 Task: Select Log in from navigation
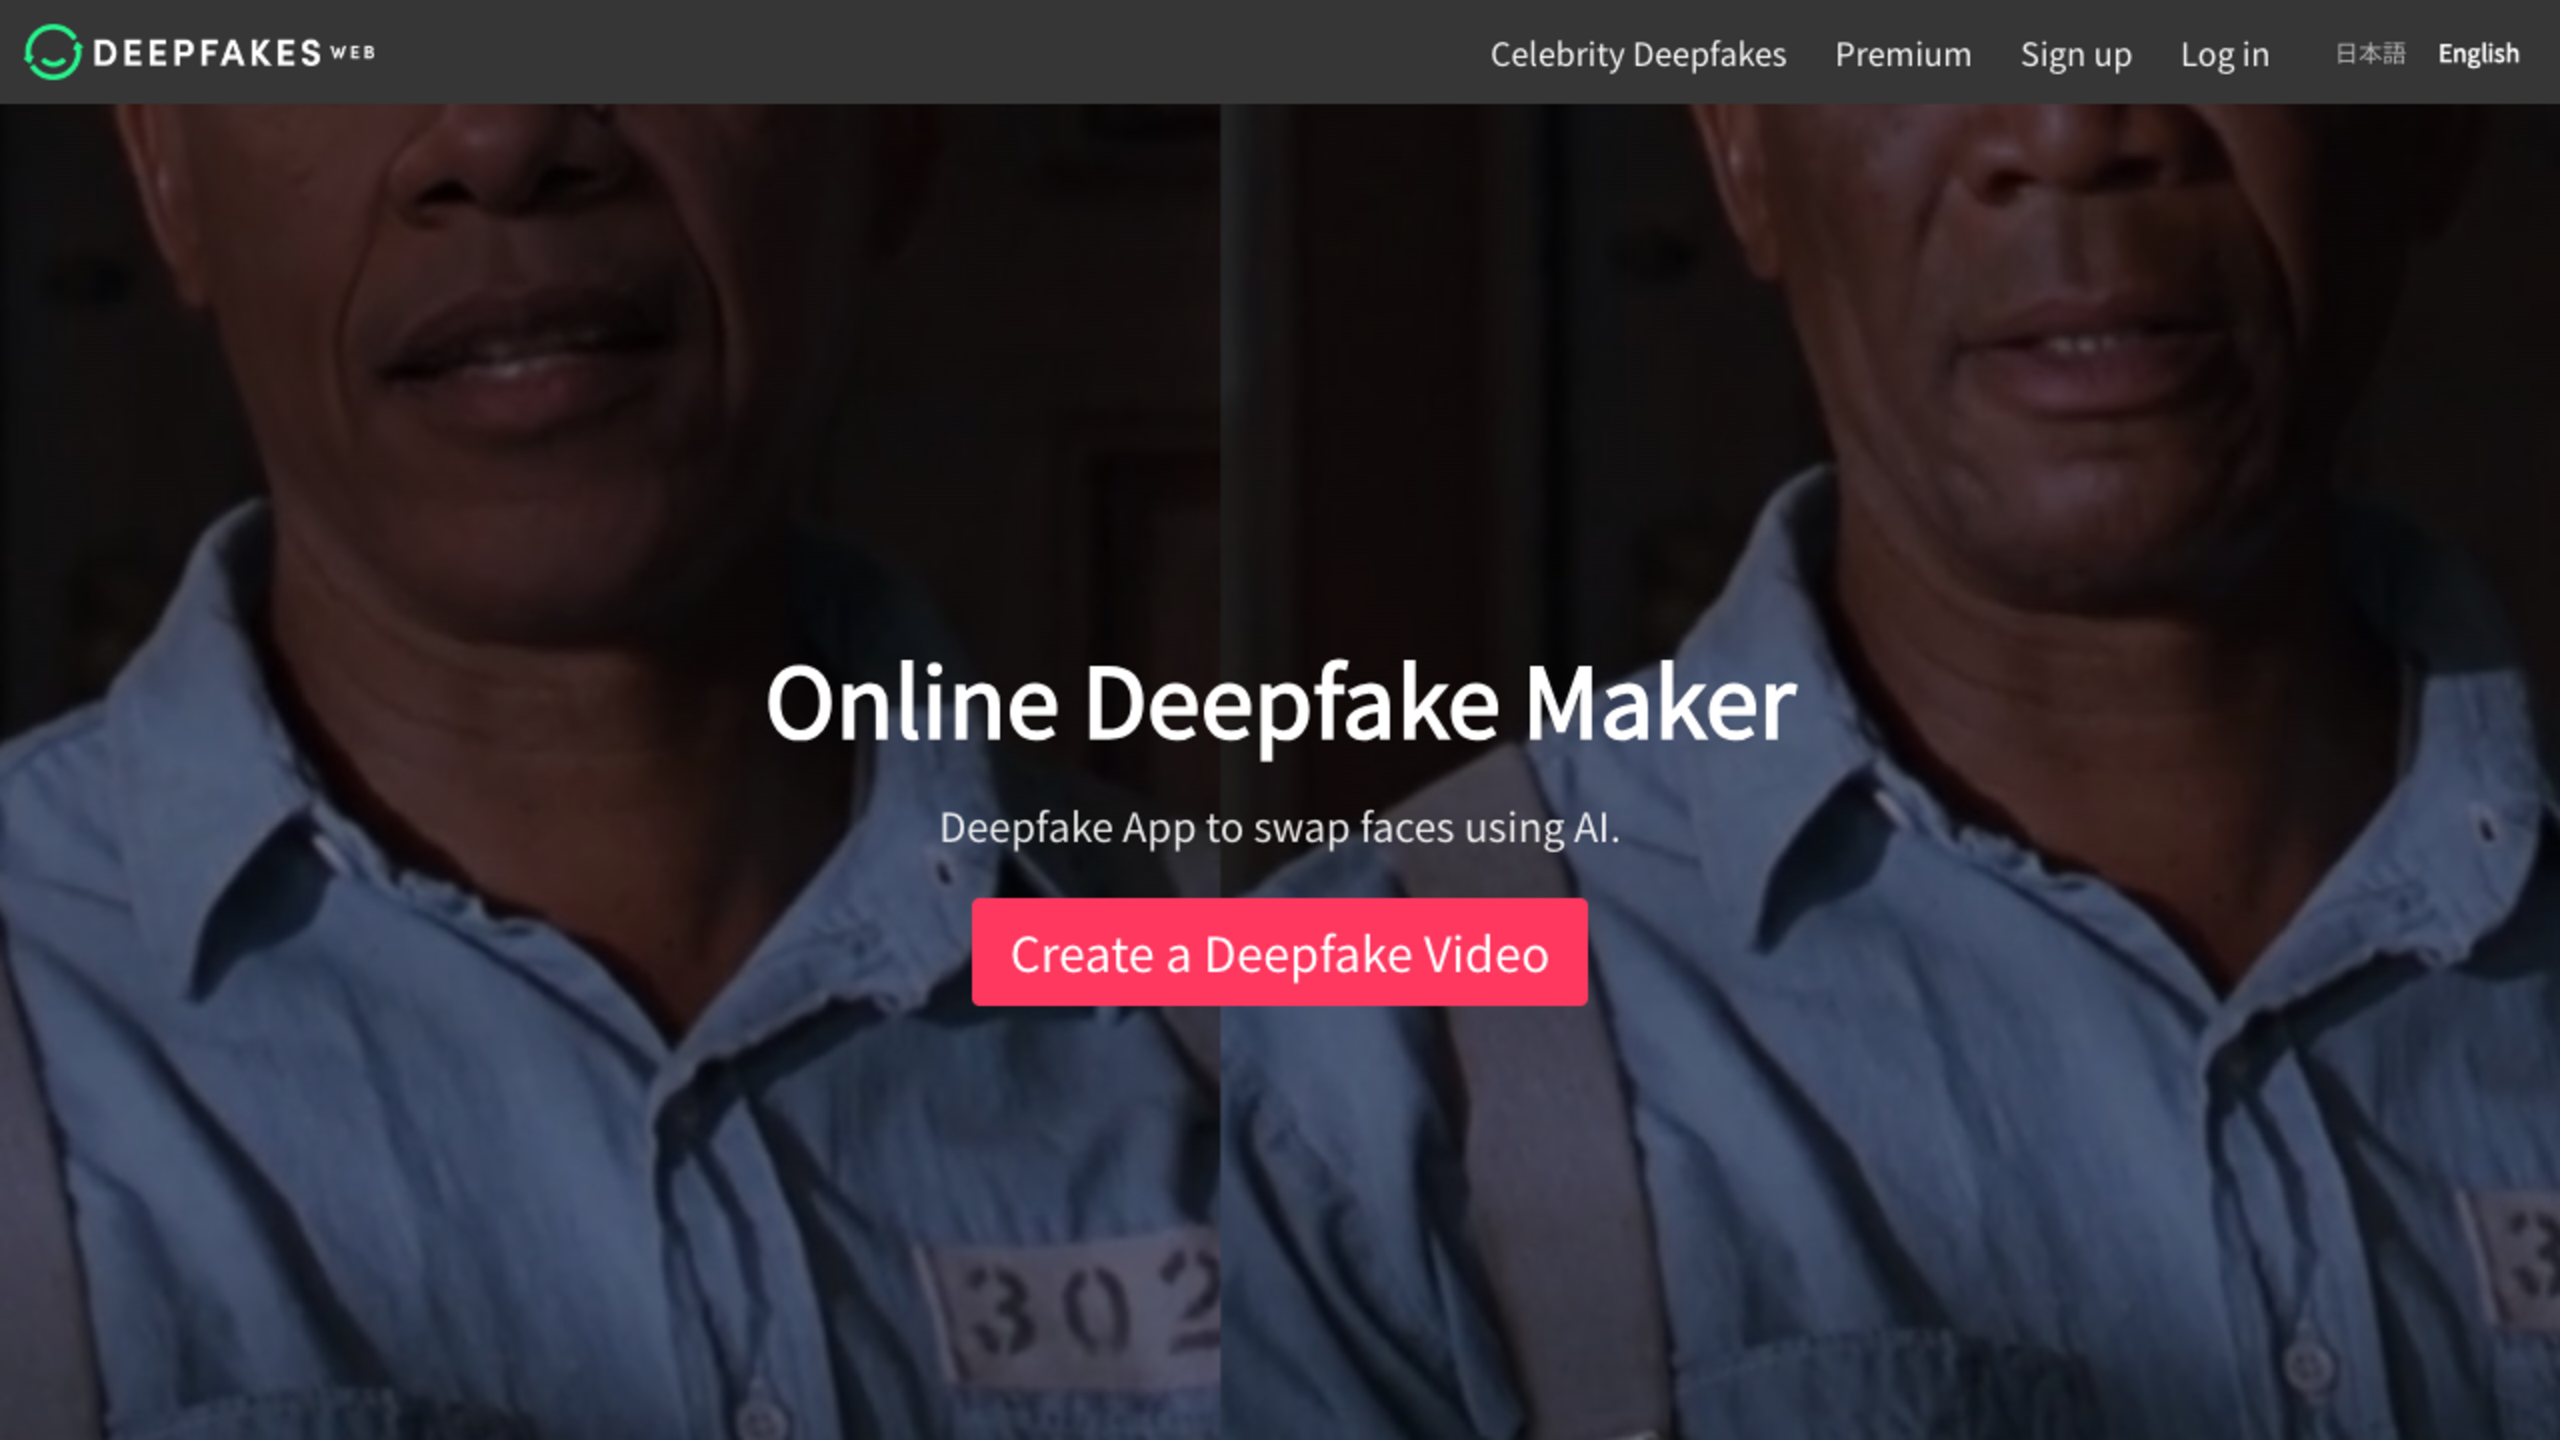click(x=2224, y=53)
